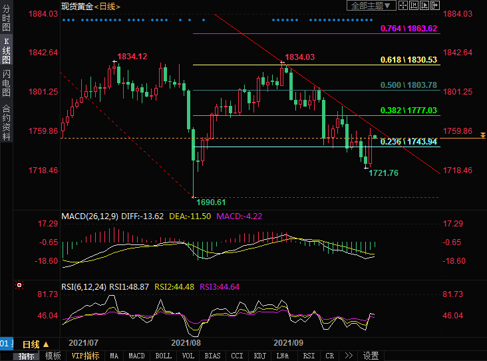
Task: Expand the 日线 period selector
Action: click(37, 344)
